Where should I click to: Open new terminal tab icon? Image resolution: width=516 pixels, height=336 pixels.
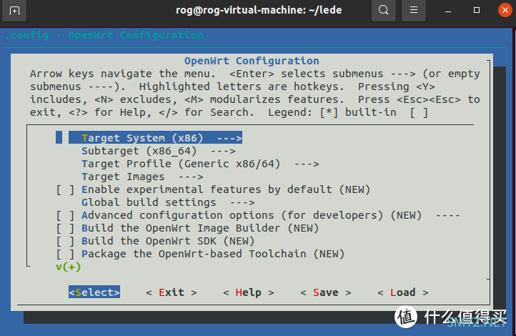click(14, 11)
